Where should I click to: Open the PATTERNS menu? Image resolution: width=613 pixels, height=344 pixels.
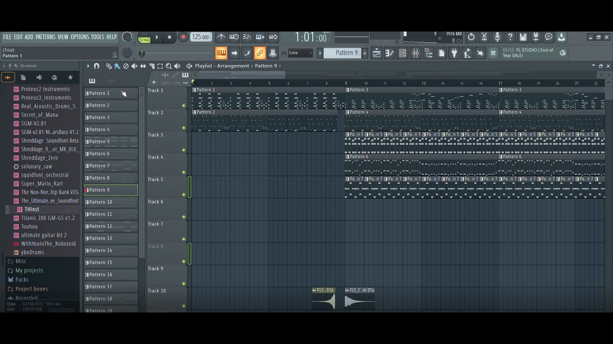point(45,37)
